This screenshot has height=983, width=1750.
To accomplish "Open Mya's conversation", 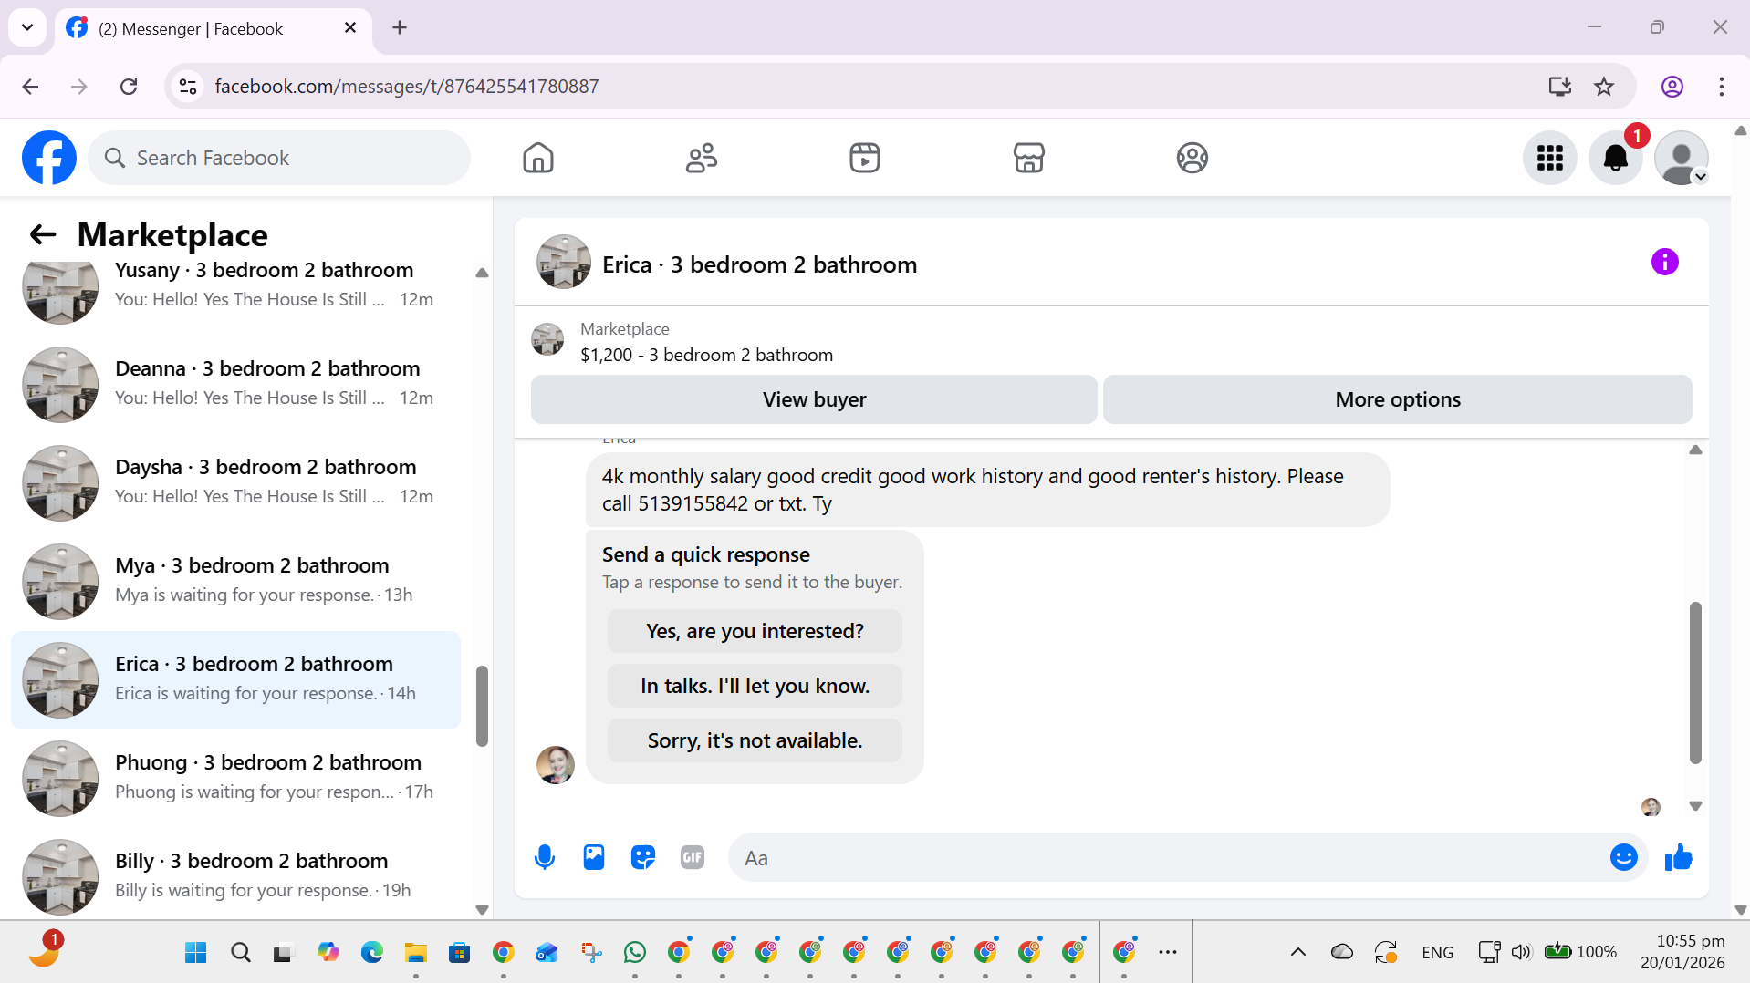I will point(235,581).
